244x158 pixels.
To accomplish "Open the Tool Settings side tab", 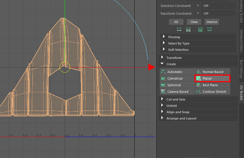I will coord(241,69).
